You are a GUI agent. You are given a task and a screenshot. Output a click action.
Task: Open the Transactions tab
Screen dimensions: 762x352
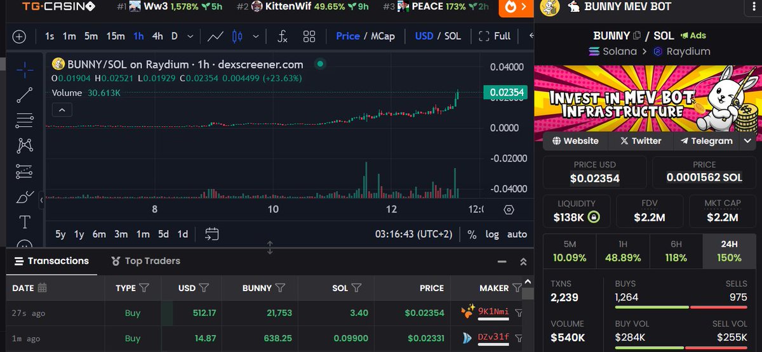coord(51,261)
